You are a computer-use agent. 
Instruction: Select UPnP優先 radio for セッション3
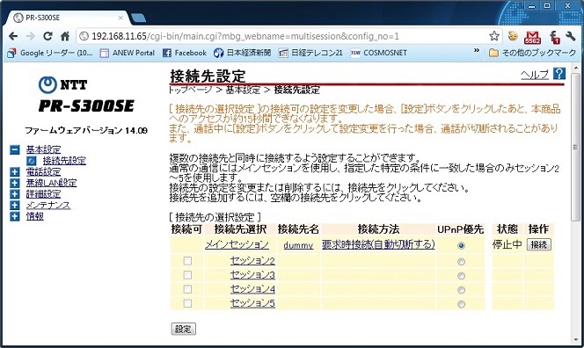[461, 276]
